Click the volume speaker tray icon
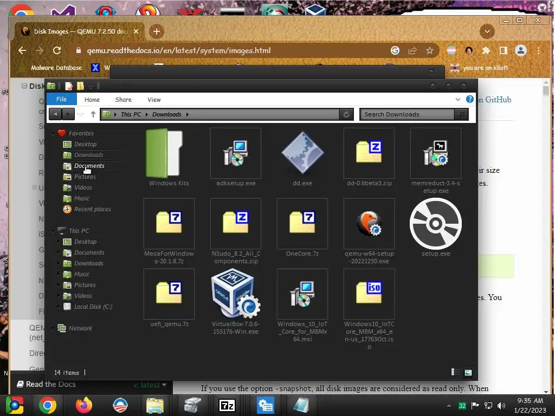 [x=501, y=405]
